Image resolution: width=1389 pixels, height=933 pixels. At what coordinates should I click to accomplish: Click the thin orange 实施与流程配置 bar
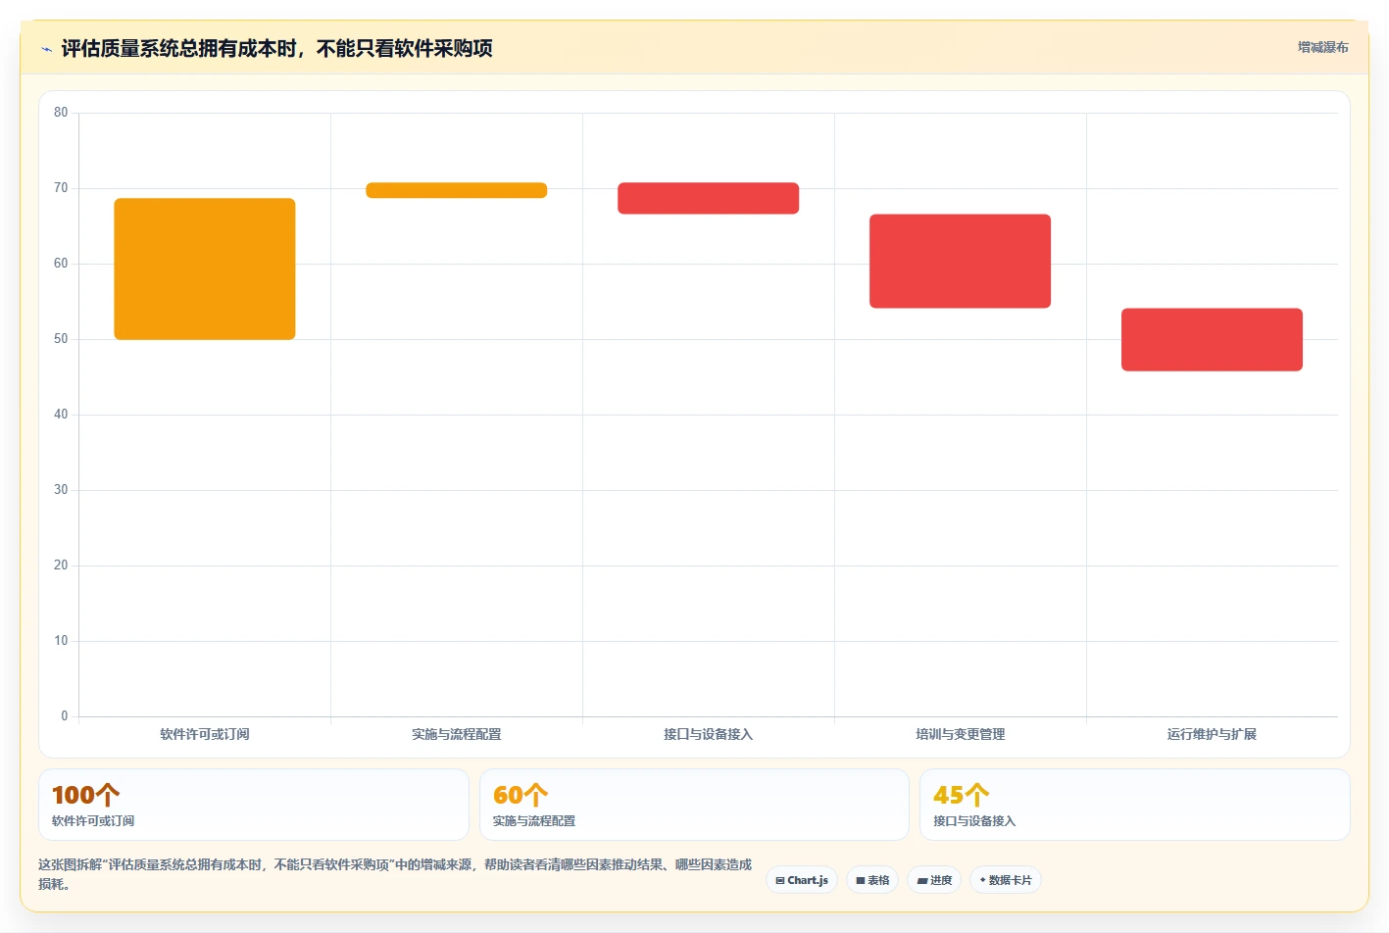coord(457,190)
